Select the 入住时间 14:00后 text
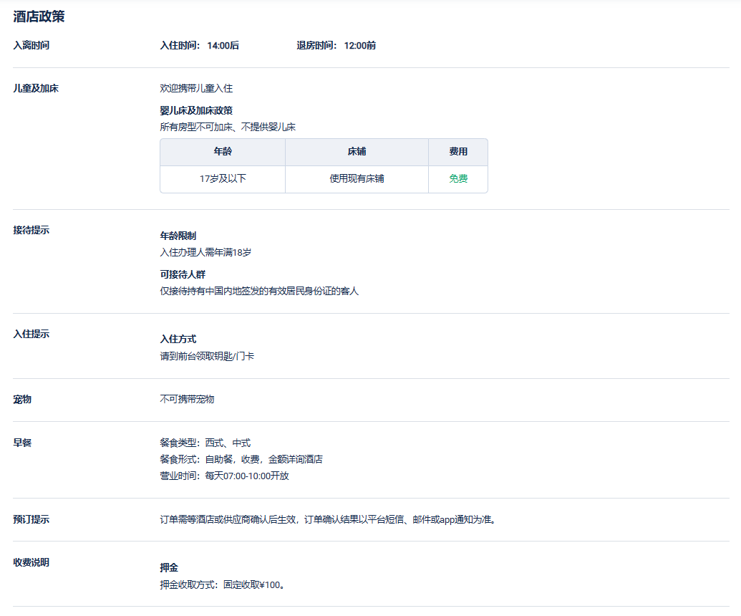Viewport: 741px width, 616px height. coord(199,46)
